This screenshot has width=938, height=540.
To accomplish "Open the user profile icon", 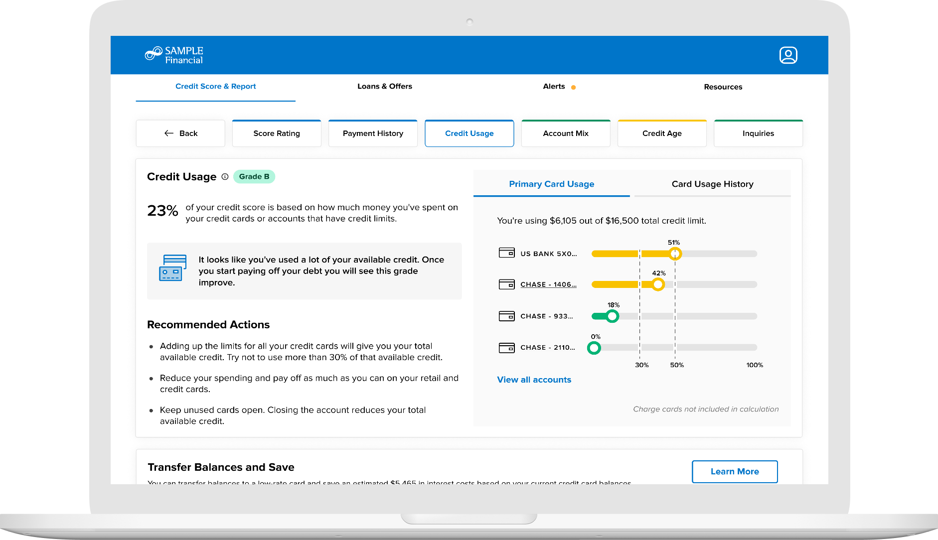I will 788,55.
